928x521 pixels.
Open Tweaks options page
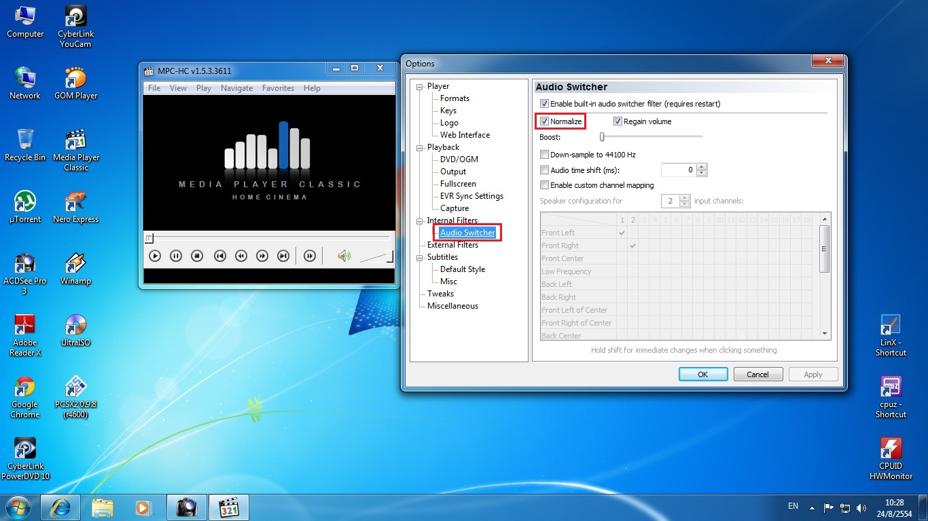440,294
